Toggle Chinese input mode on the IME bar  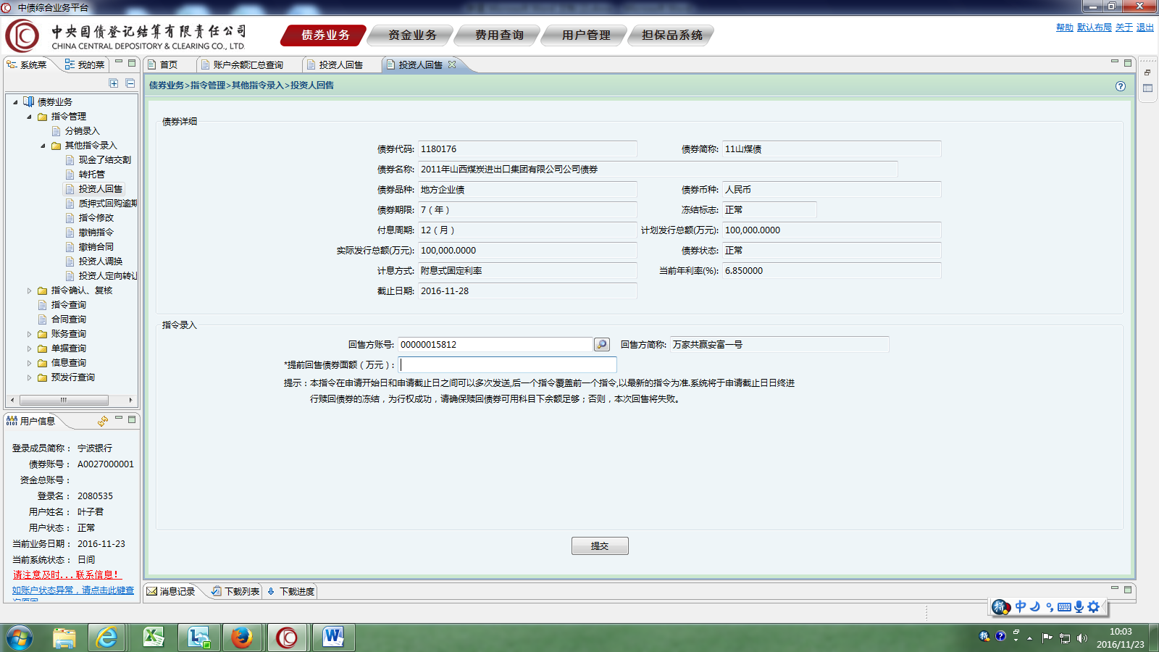[1020, 606]
